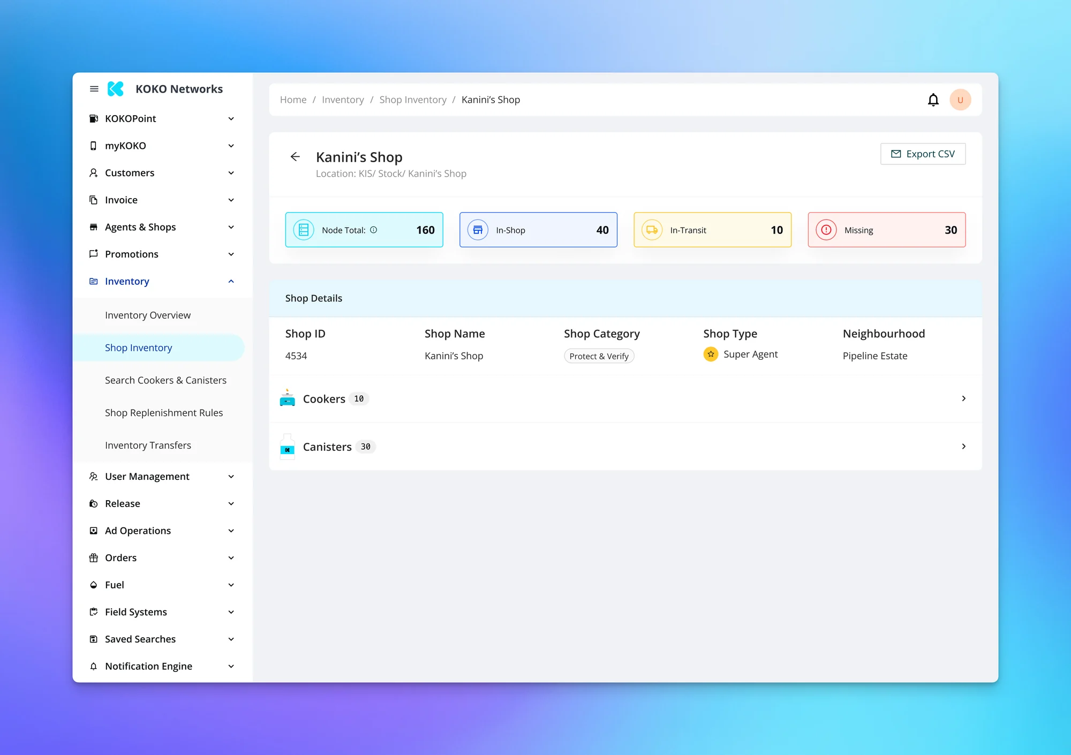Click the myKOKO phone icon
The height and width of the screenshot is (755, 1071).
tap(94, 146)
